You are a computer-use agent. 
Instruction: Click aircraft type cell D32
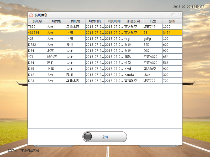coord(153,51)
